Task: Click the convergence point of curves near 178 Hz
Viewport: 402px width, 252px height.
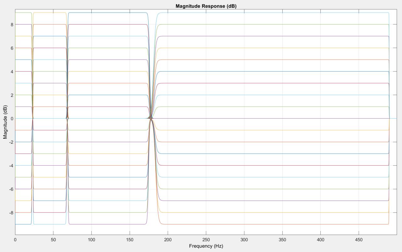Action: pyautogui.click(x=151, y=118)
